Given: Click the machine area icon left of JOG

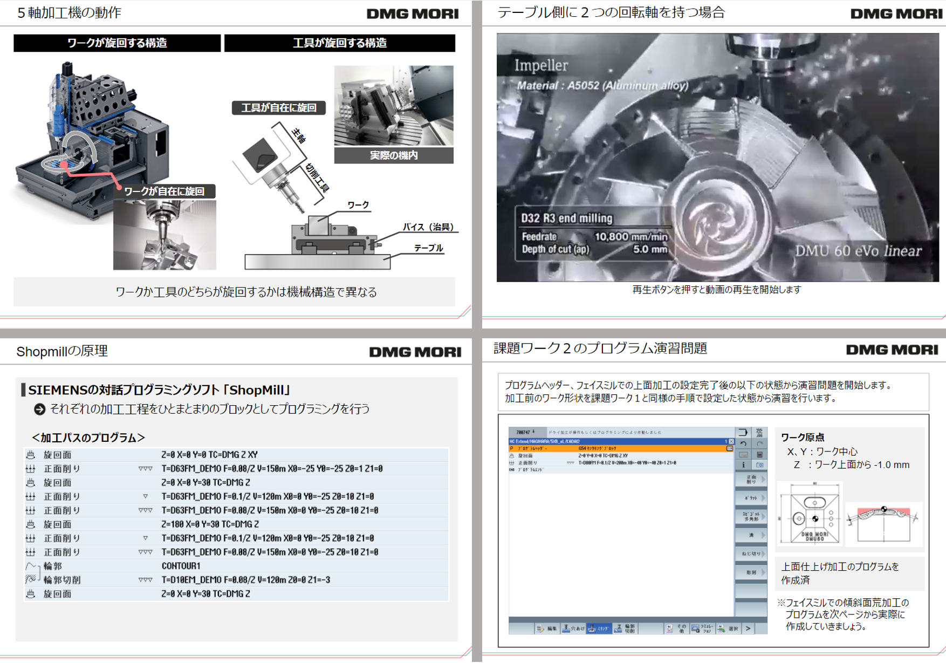Looking at the screenshot, I should coord(743,432).
